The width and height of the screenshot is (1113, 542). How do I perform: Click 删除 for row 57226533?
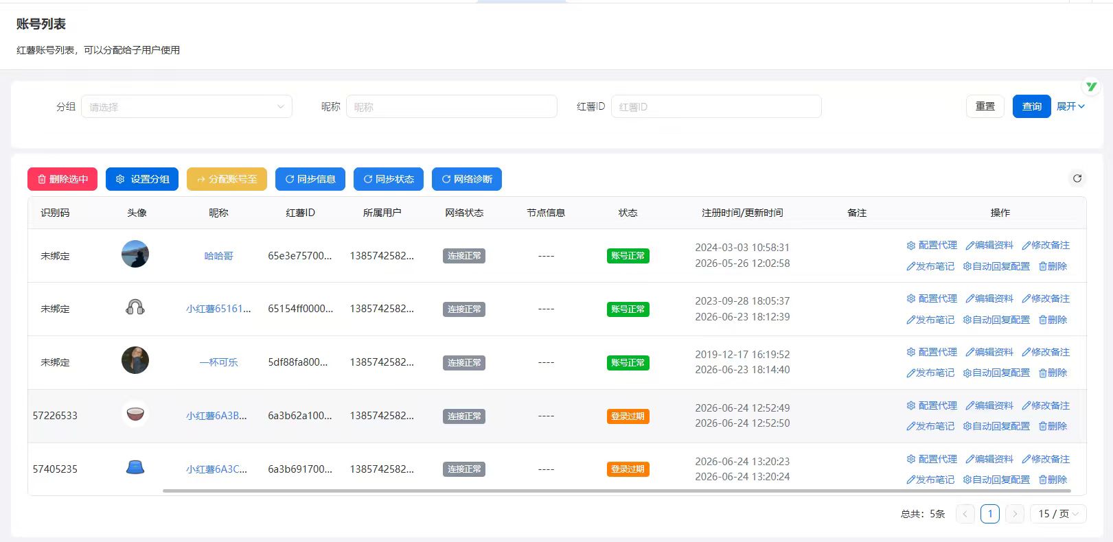[x=1053, y=426]
